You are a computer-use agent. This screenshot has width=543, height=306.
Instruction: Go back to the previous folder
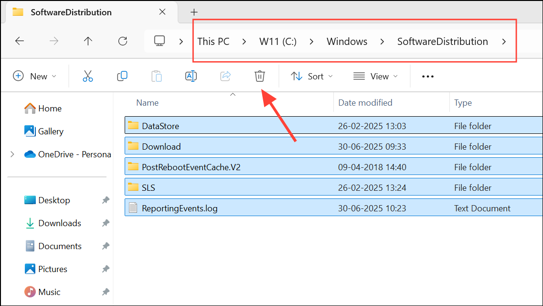point(20,41)
